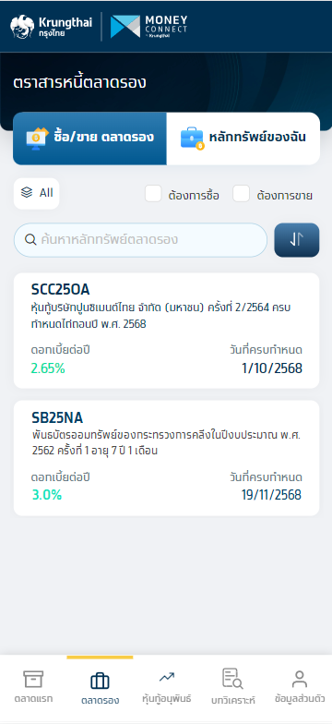Open the SB25NA bond card
Image resolution: width=332 pixels, height=724 pixels.
click(166, 458)
